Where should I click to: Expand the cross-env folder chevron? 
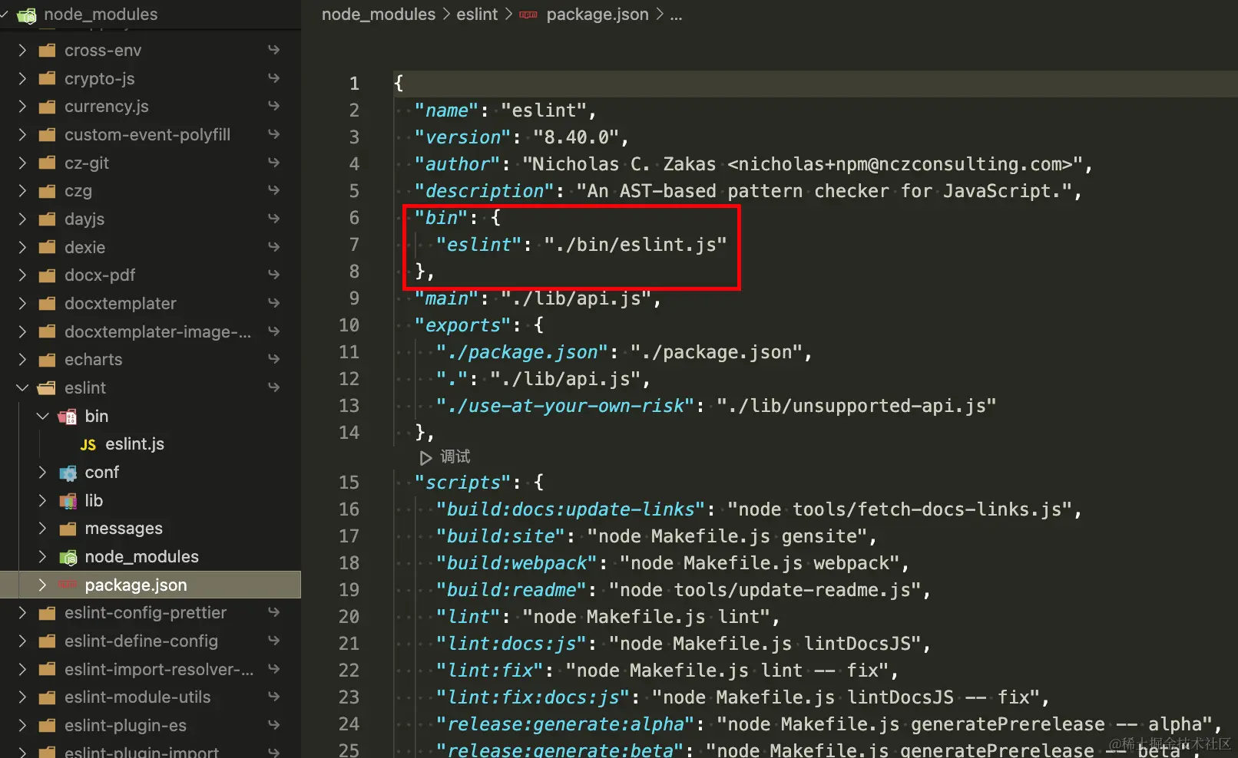22,50
